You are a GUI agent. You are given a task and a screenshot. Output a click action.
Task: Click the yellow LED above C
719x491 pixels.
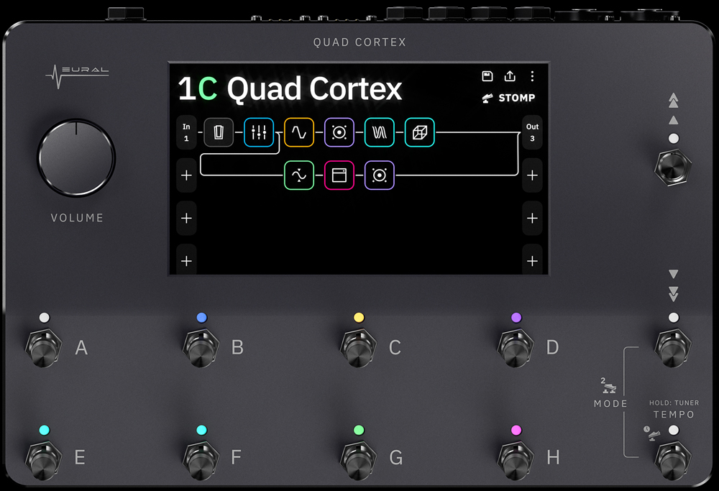(359, 317)
